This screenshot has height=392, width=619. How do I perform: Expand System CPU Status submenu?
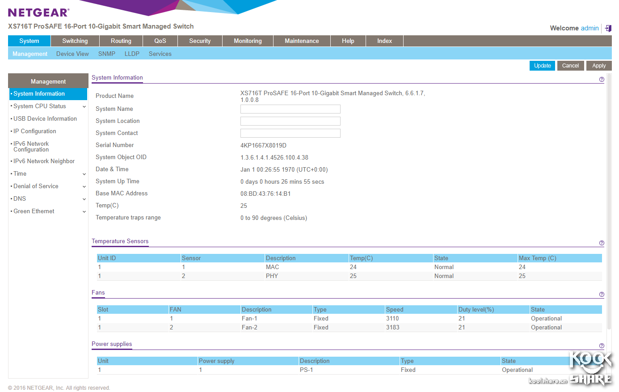tap(84, 106)
